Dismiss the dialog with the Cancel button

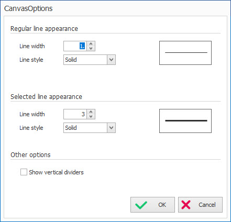point(200,205)
